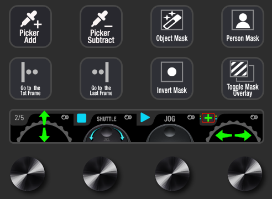Activate the Person Mask button
The image size is (272, 199).
(243, 27)
